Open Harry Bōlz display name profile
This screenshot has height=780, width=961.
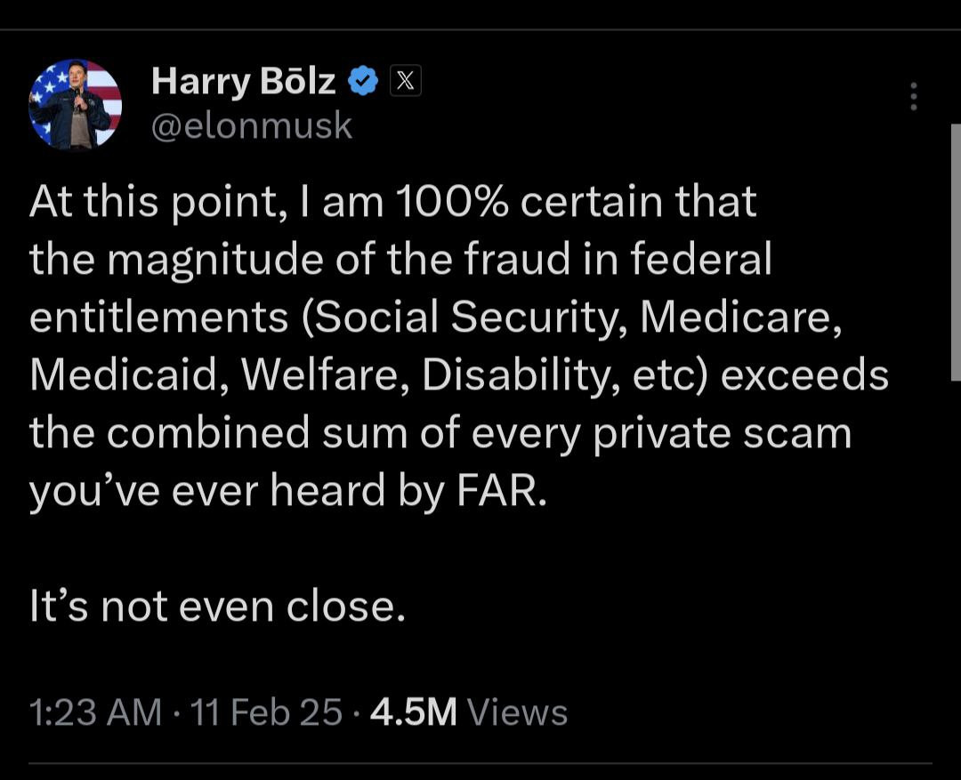pyautogui.click(x=243, y=82)
